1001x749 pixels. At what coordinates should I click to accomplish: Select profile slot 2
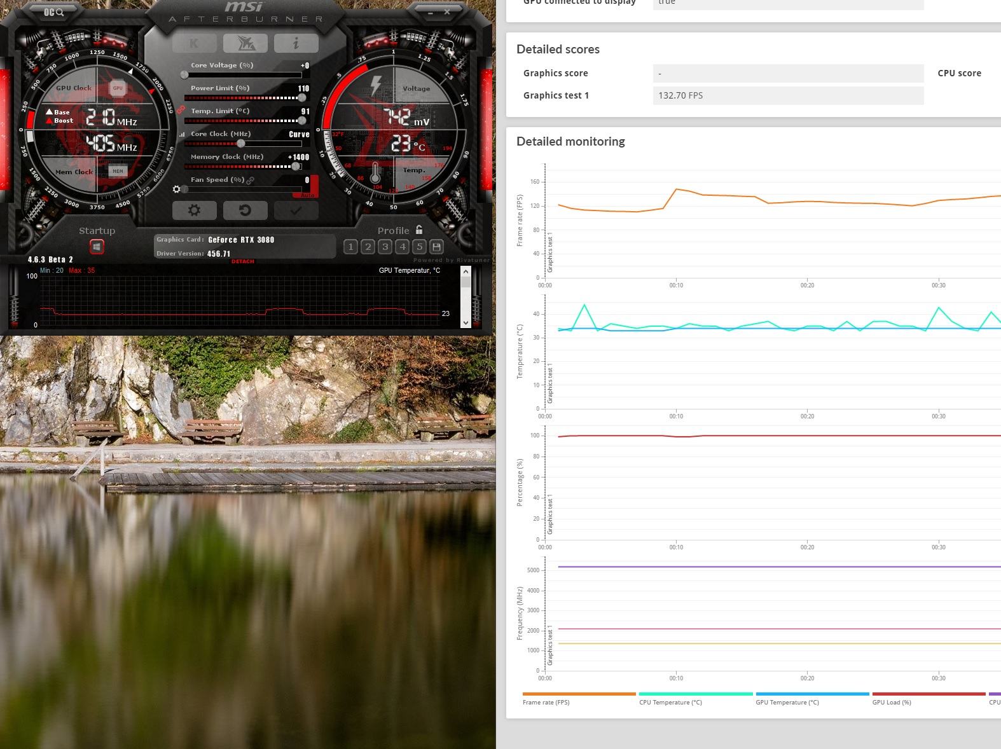click(368, 247)
